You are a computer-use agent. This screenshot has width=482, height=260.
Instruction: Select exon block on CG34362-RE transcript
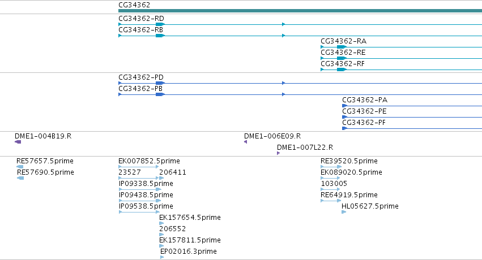tap(342, 58)
